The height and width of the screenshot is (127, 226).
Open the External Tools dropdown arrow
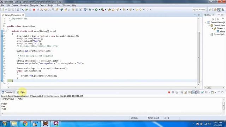pyautogui.click(x=106, y=10)
